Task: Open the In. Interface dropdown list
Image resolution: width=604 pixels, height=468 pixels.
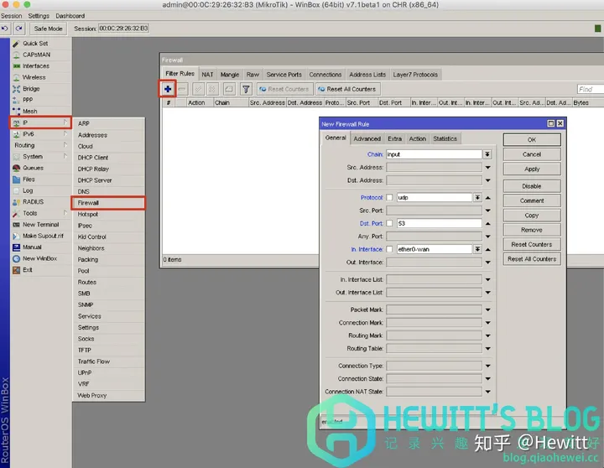Action: [x=477, y=249]
